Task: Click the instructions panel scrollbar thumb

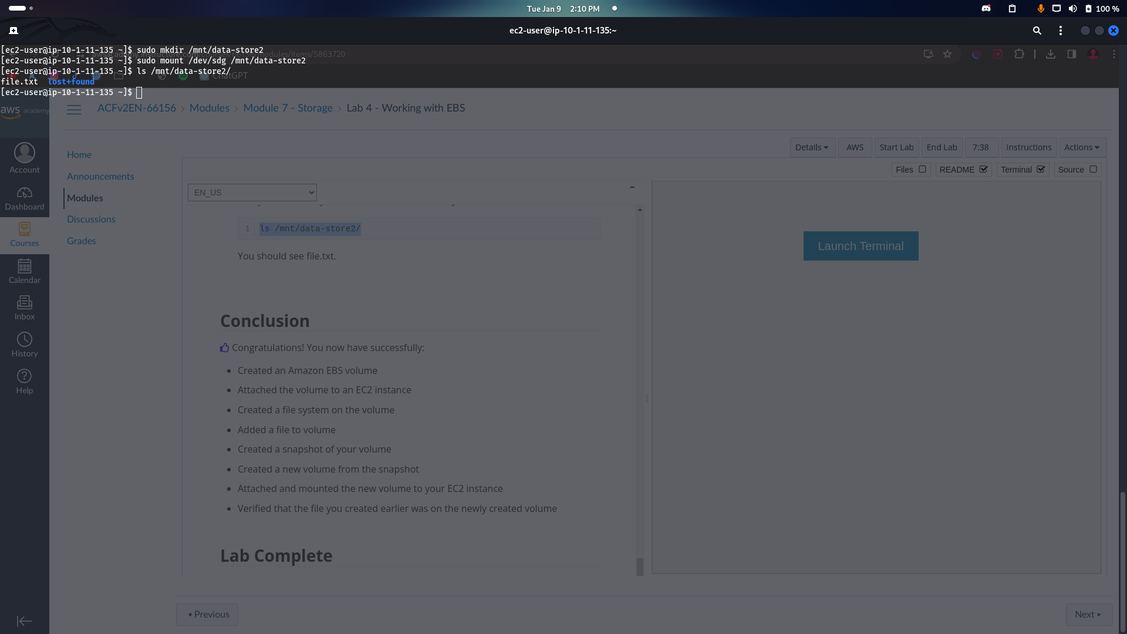Action: tap(640, 566)
